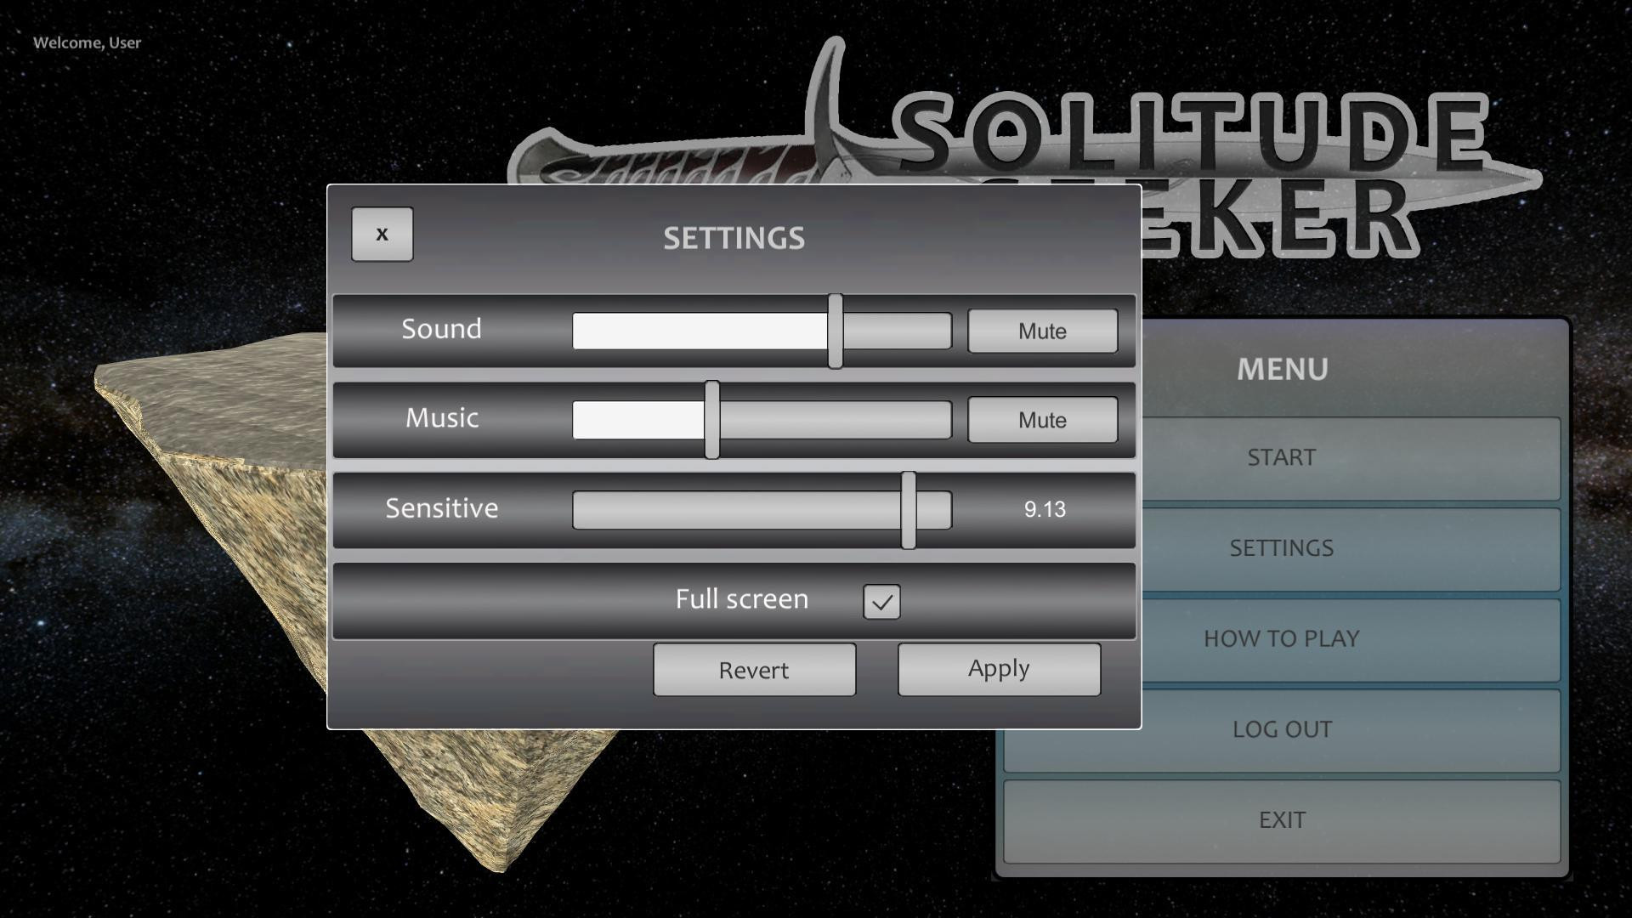Apply the settings changes
Viewport: 1632px width, 918px height.
(999, 670)
